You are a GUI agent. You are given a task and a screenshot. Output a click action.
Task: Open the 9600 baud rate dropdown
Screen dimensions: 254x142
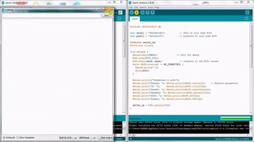[87, 138]
